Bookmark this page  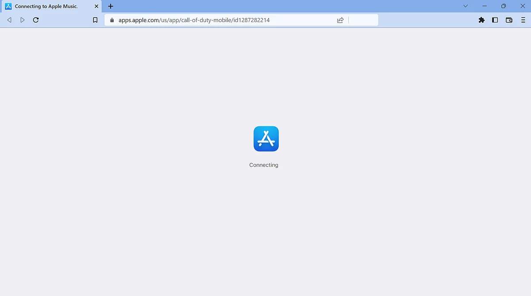pyautogui.click(x=95, y=20)
